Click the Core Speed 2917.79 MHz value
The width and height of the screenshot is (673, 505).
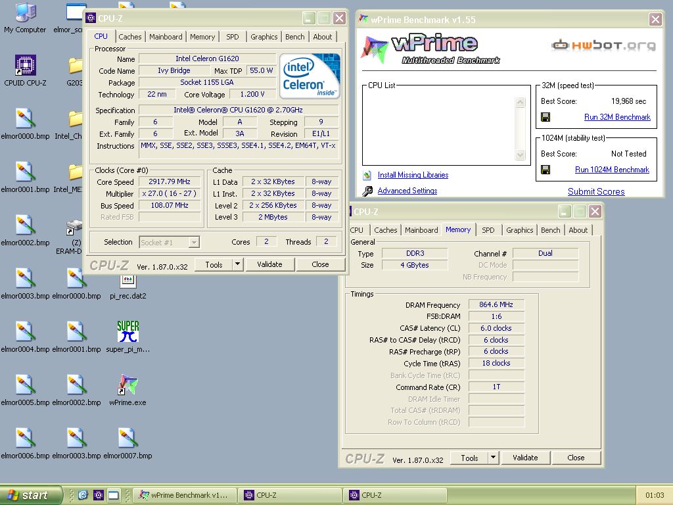click(x=170, y=181)
